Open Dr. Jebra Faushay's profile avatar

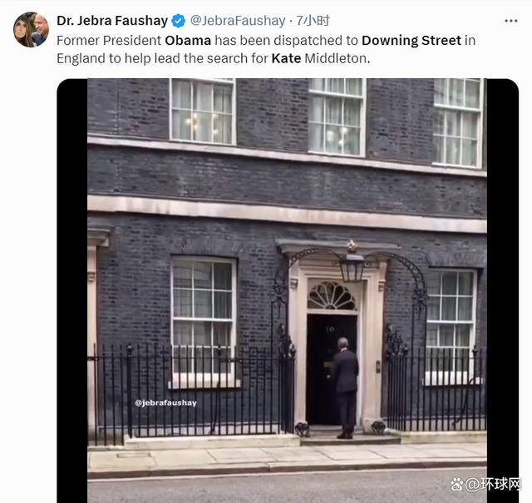tap(31, 30)
